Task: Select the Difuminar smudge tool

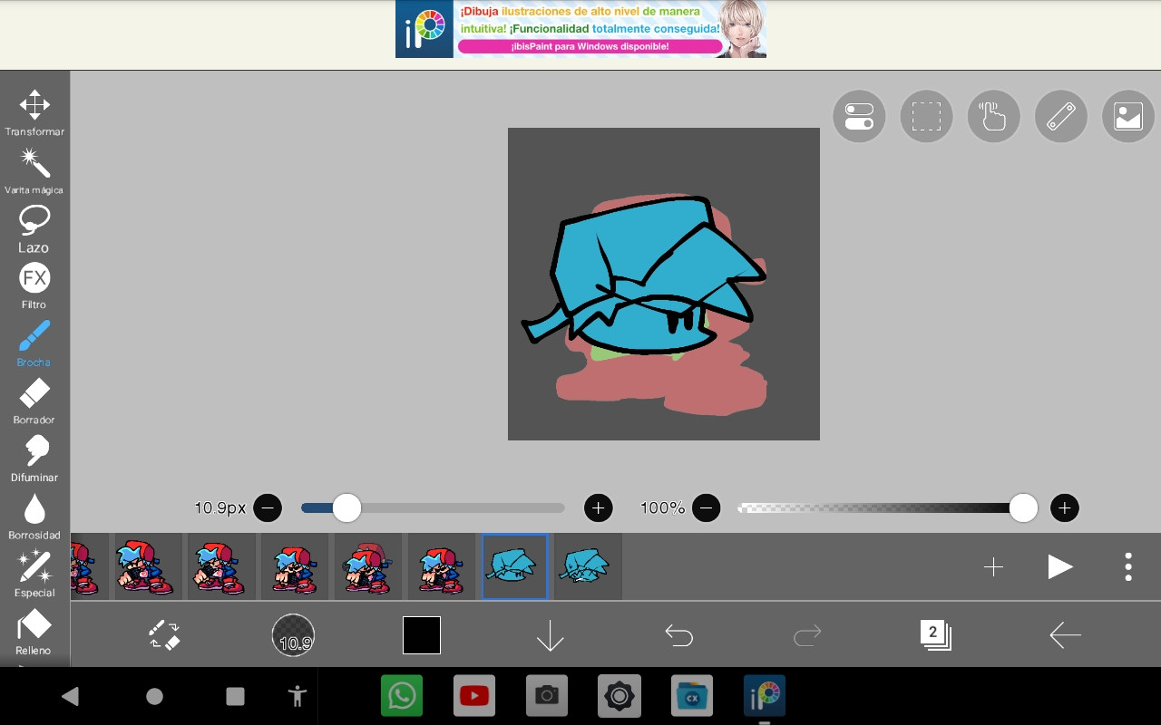Action: tap(34, 459)
